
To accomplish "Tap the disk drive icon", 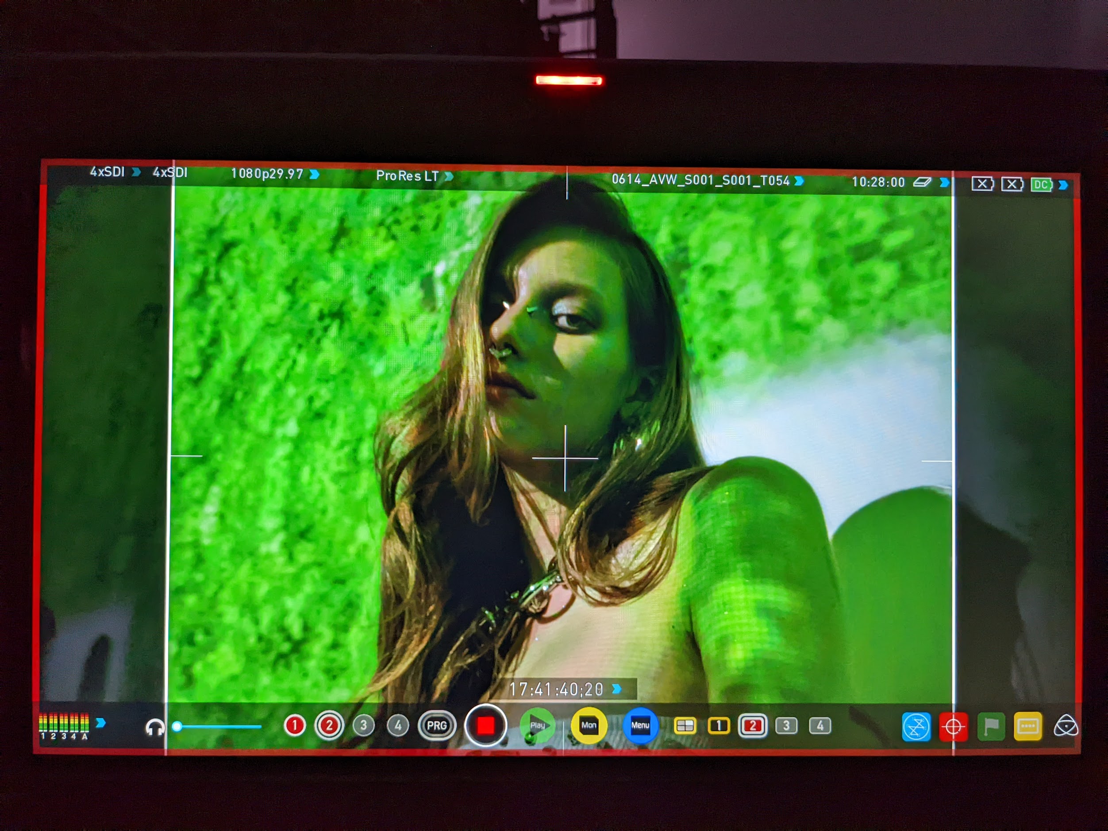I will [922, 182].
